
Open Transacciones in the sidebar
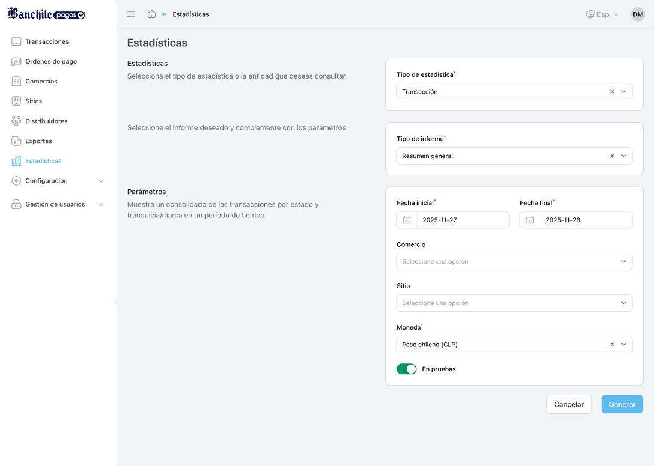coord(47,41)
